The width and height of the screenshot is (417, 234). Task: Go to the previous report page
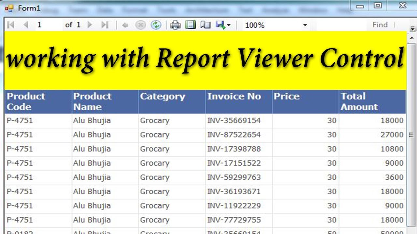click(26, 25)
